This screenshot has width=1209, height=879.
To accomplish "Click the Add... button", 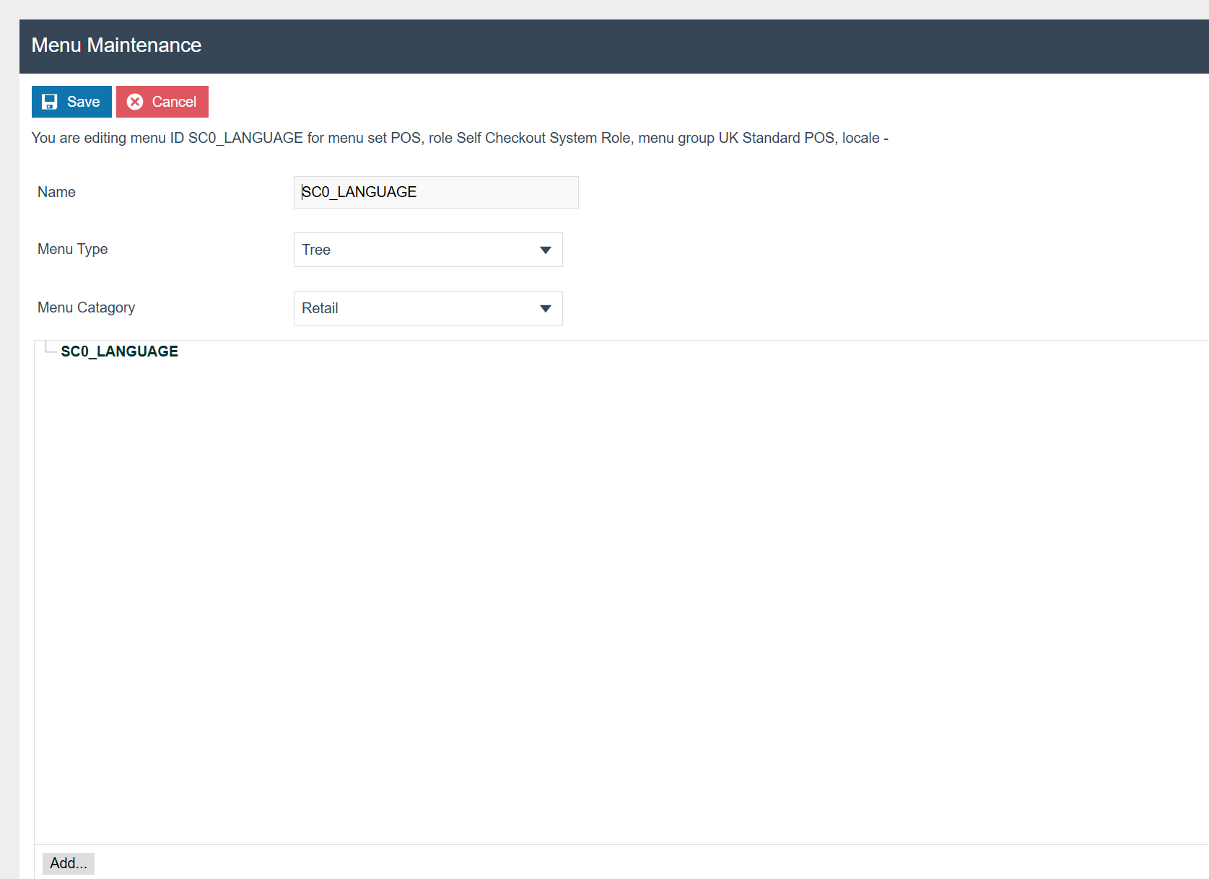I will [x=69, y=863].
